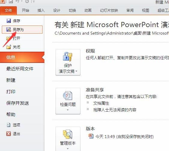The width and height of the screenshot is (169, 151).
Task: Open Recent files (最近所用文件) section
Action: pos(20,69)
